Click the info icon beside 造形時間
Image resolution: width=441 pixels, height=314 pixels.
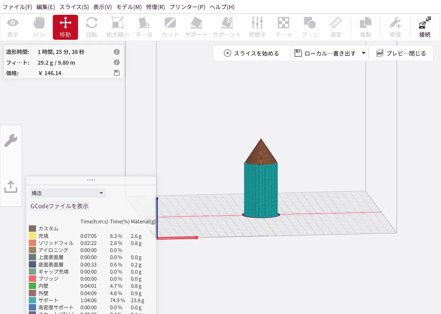(117, 52)
